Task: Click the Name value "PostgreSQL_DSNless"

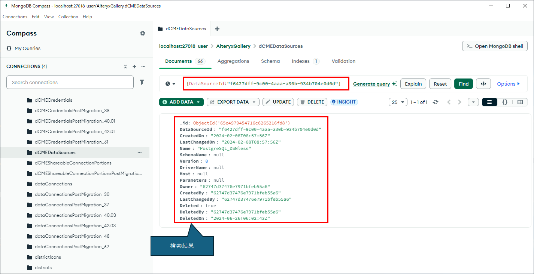Action: [x=224, y=148]
